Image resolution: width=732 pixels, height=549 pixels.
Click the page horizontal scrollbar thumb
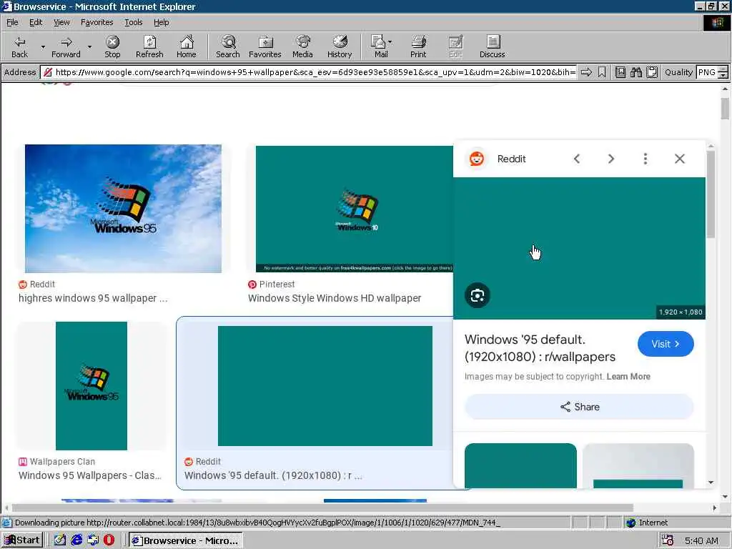(322, 508)
